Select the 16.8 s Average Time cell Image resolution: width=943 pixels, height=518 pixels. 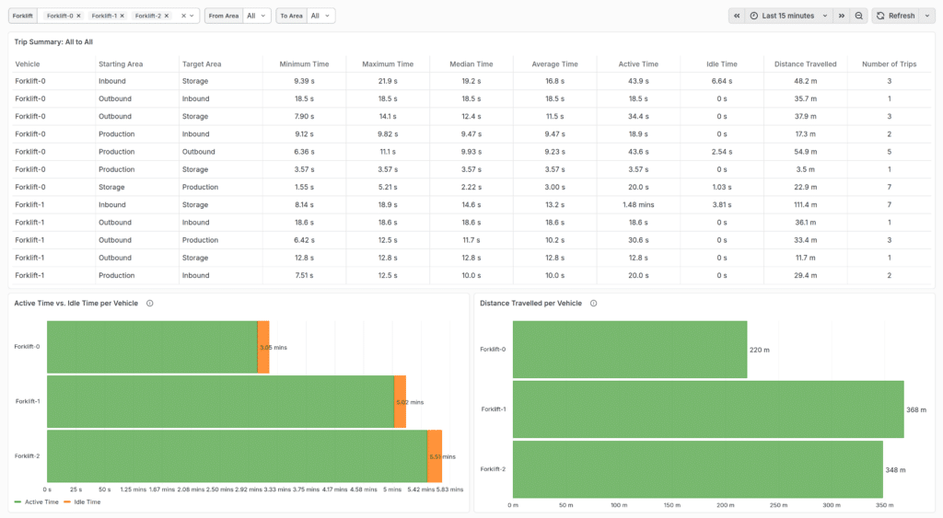pyautogui.click(x=554, y=81)
